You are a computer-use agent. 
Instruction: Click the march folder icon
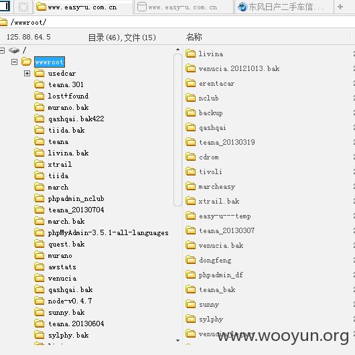tap(40, 187)
